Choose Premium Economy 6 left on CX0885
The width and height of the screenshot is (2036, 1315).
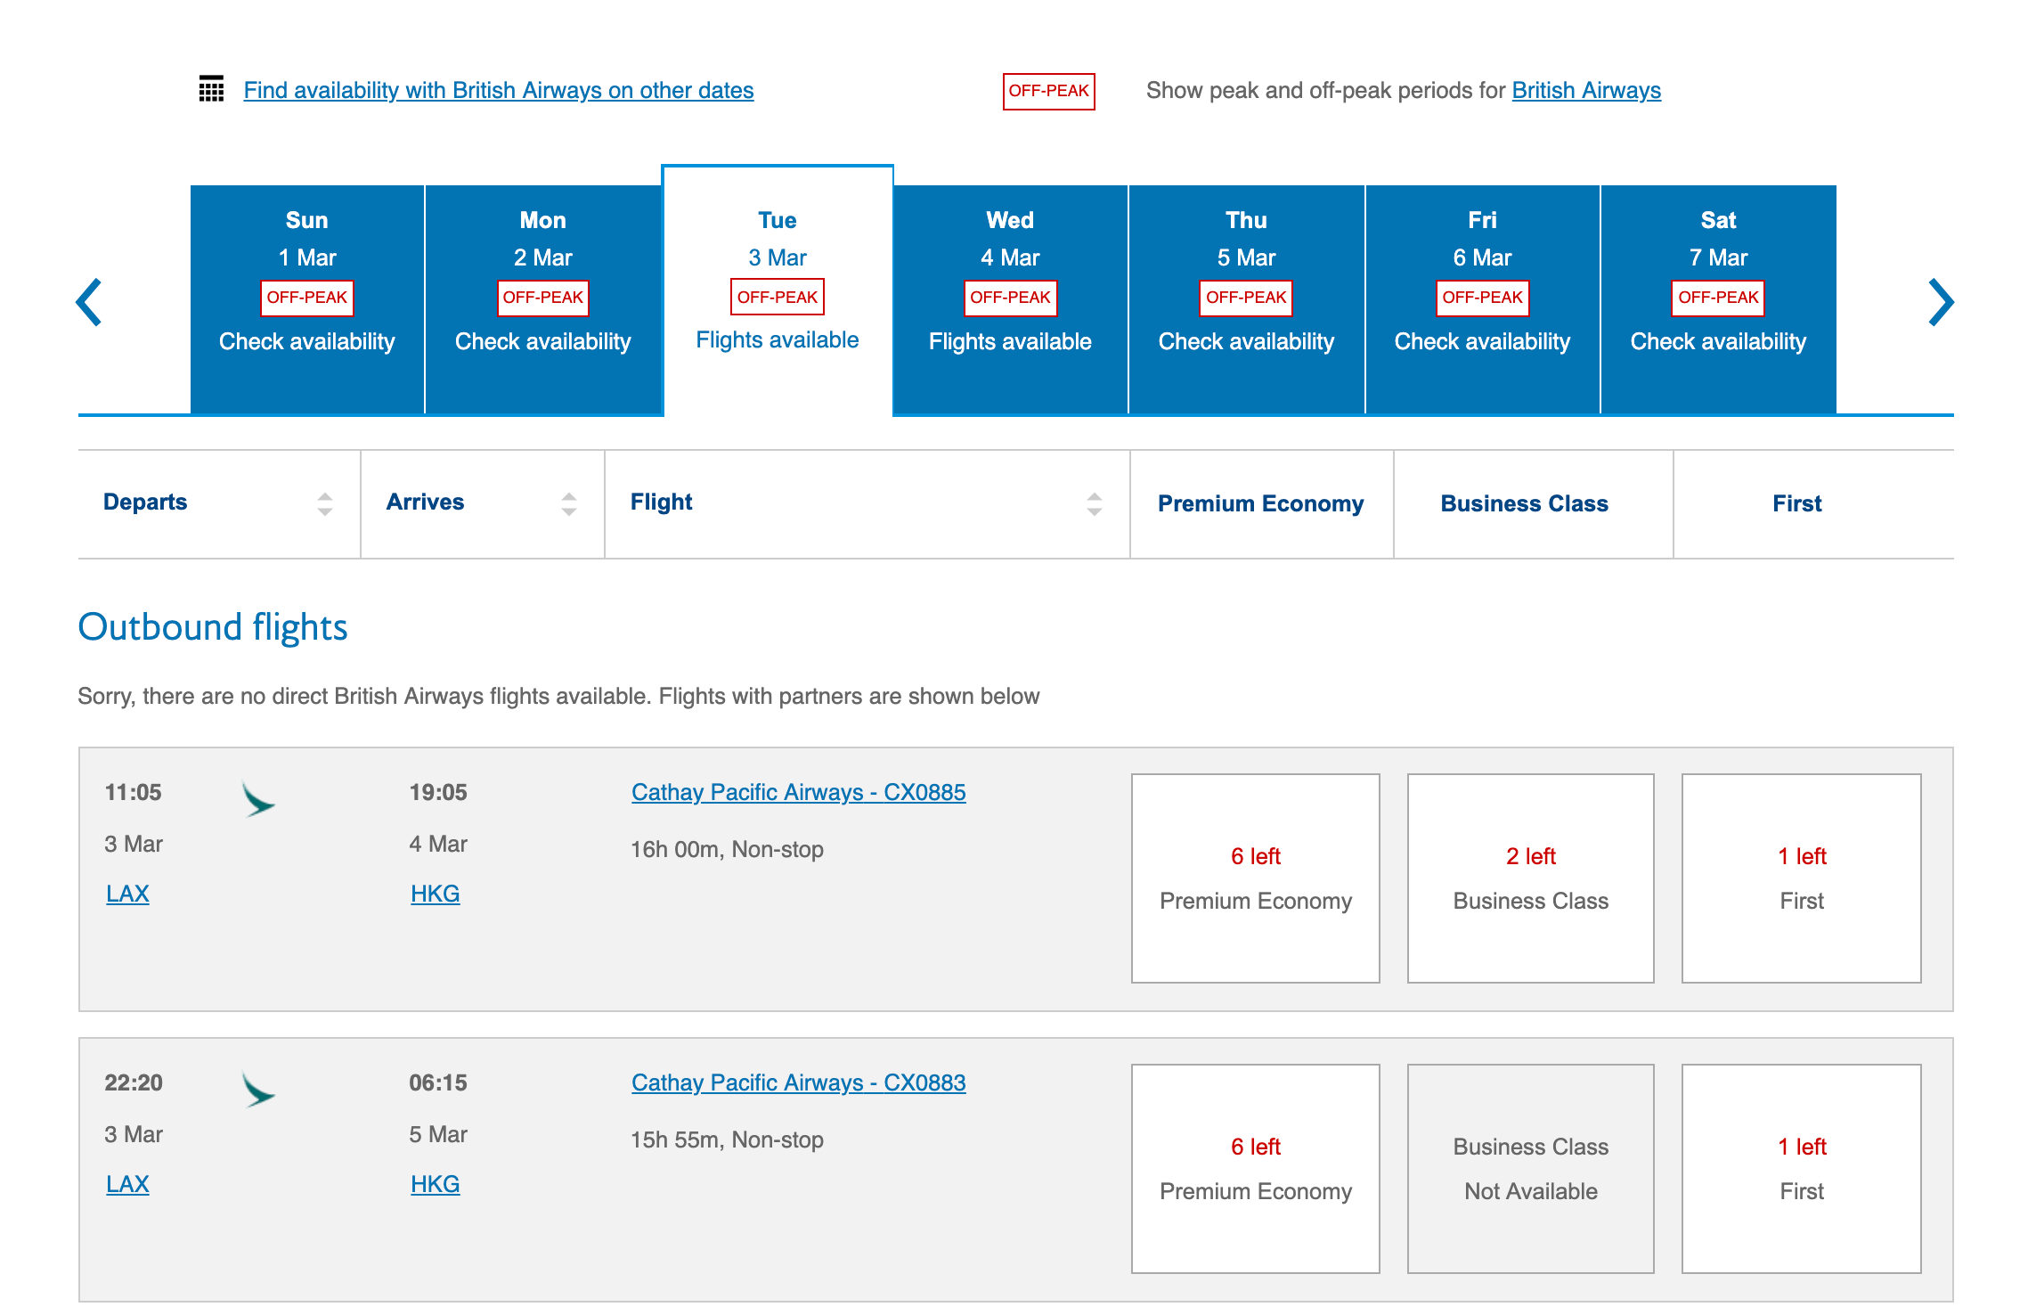tap(1255, 878)
